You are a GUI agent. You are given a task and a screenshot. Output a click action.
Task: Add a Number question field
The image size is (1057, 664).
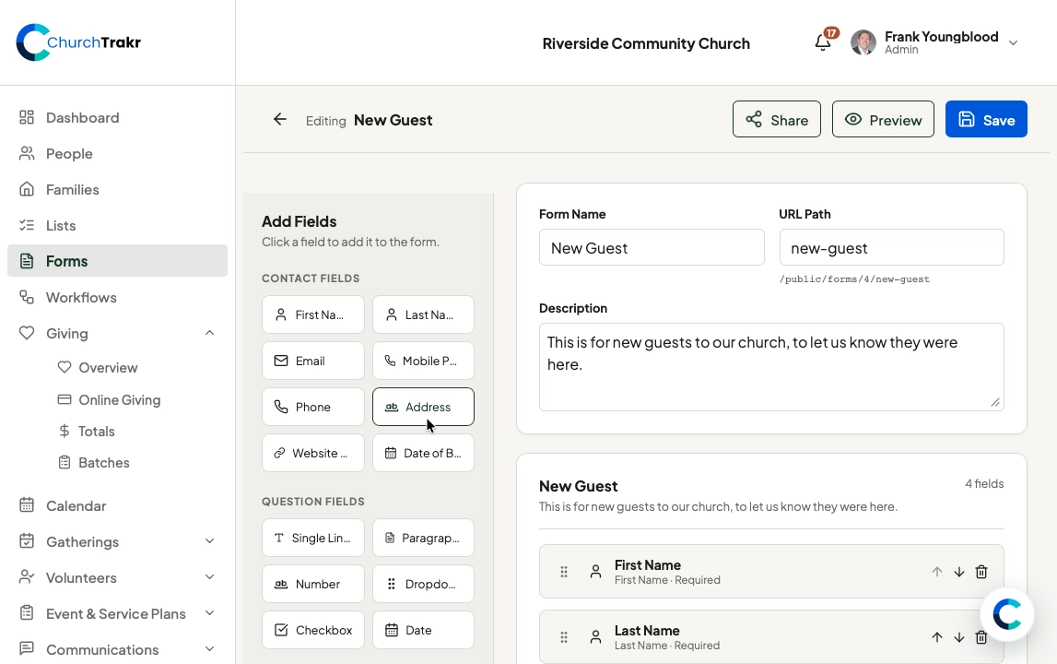coord(312,584)
